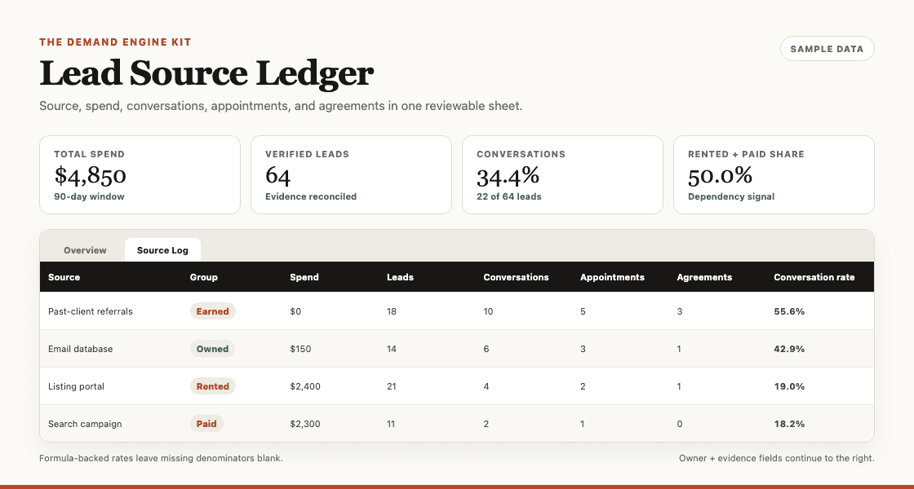Click the Conversation rate column header
914x489 pixels.
[x=814, y=277]
